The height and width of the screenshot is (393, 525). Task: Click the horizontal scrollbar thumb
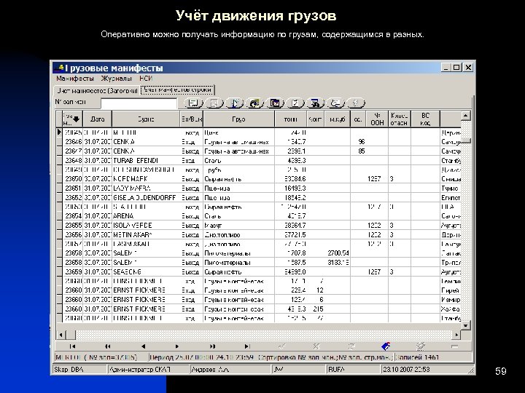71,335
